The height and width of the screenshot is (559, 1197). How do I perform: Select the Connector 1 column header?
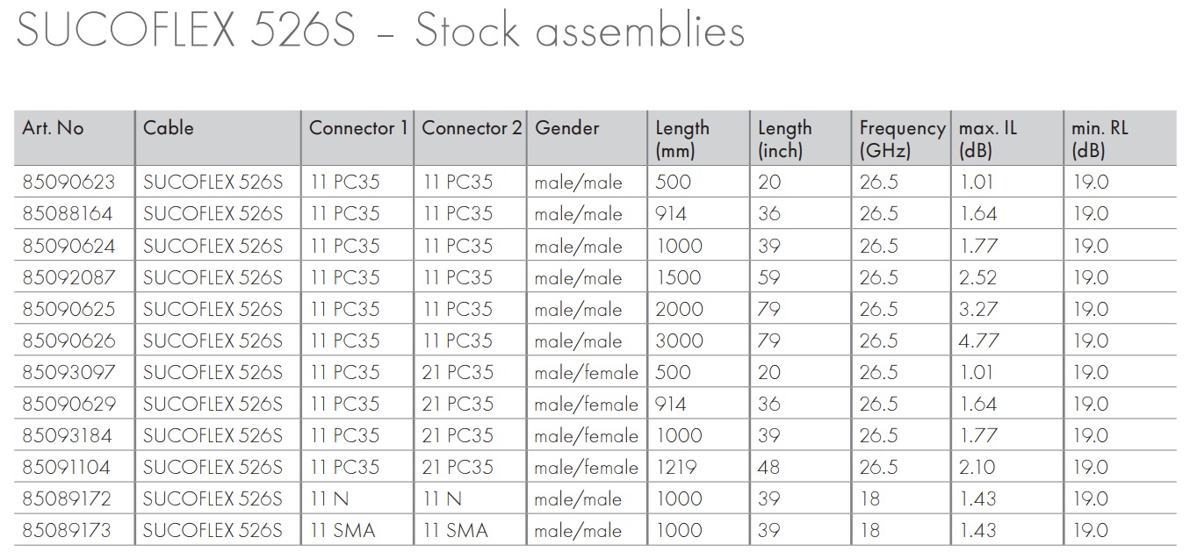coord(358,128)
